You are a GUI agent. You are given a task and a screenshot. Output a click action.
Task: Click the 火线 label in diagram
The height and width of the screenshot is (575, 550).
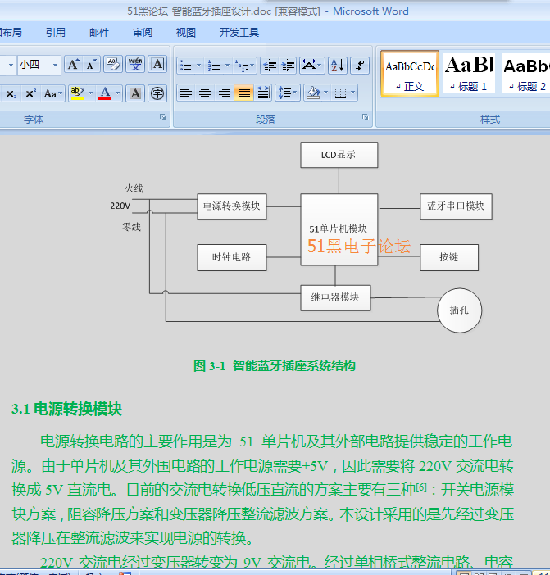(x=134, y=188)
